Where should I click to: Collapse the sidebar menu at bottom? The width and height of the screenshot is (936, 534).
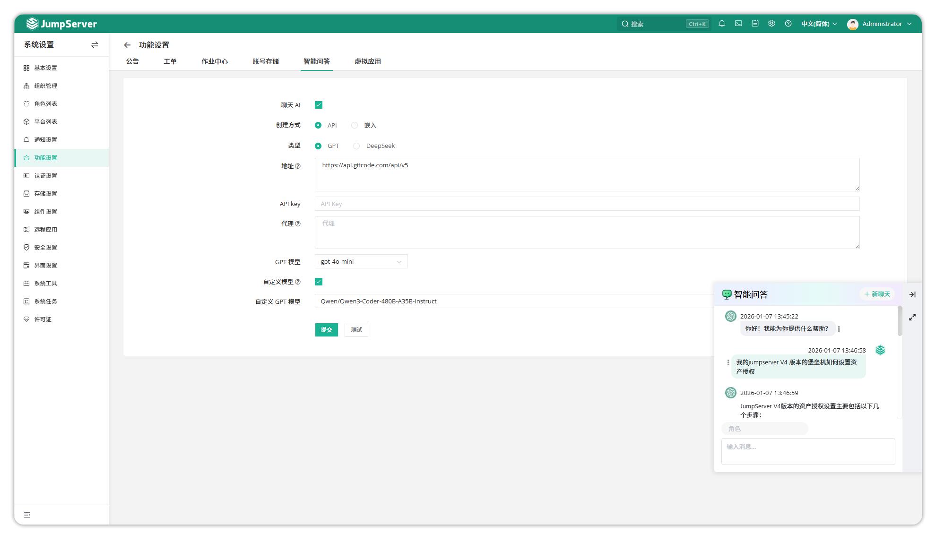27,515
